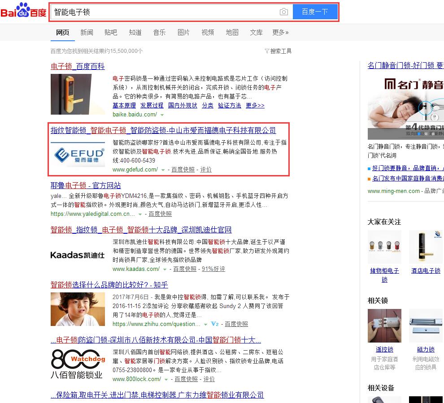The height and width of the screenshot is (403, 444).
Task: Select the 地图 tab
Action: [x=232, y=32]
